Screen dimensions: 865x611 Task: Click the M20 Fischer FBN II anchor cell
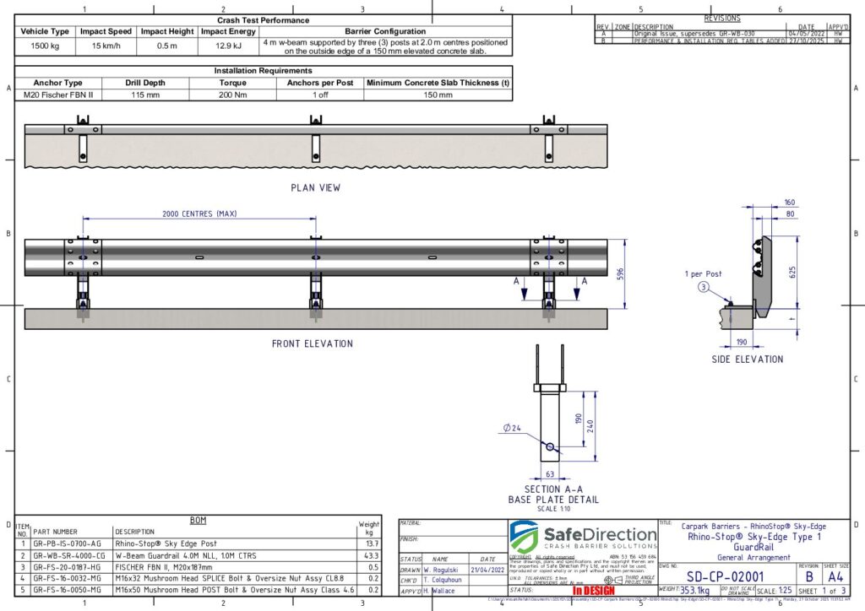(x=58, y=95)
